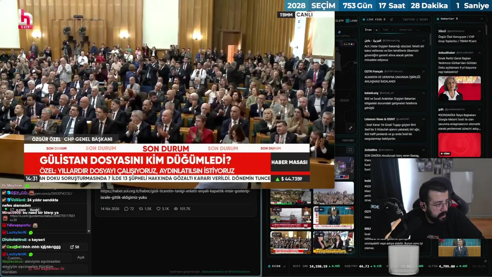Image resolution: width=492 pixels, height=277 pixels.
Task: Click Volkan6 chat message
Action: point(30,202)
